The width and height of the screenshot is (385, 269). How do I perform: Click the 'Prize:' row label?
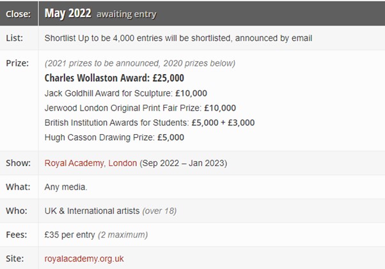[x=18, y=63]
